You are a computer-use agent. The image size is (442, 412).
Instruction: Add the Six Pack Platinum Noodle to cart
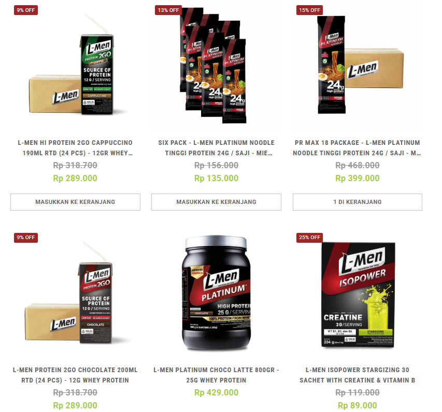point(216,202)
